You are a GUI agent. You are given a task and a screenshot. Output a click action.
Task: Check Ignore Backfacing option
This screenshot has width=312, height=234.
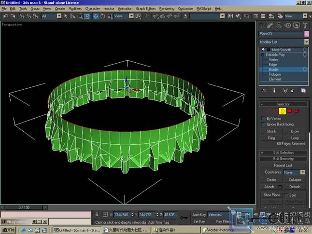tap(263, 124)
